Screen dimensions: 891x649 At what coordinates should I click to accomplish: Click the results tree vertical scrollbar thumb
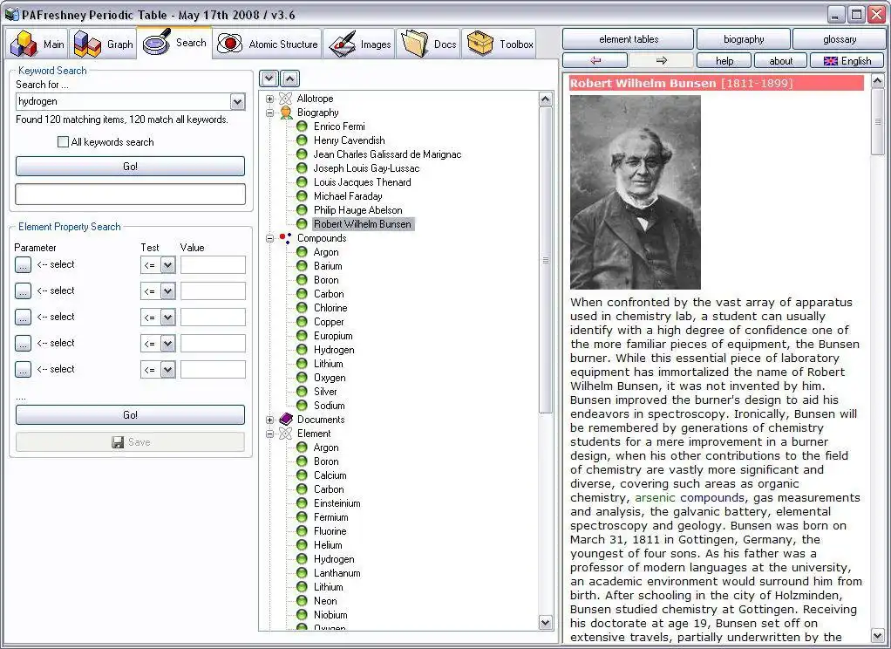(x=546, y=260)
